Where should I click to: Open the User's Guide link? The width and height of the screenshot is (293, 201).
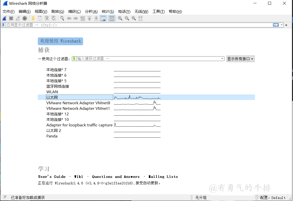(52, 177)
